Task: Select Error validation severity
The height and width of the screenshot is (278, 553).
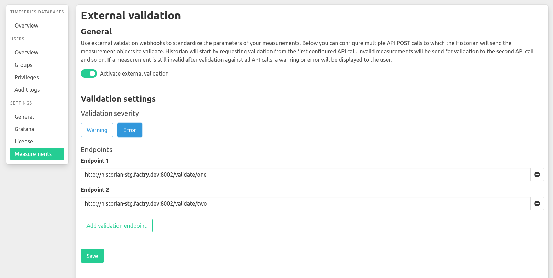Action: coord(130,130)
